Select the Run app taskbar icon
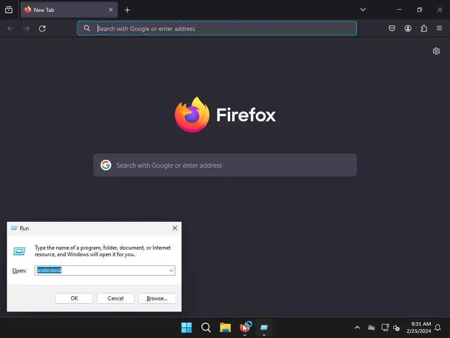Image resolution: width=450 pixels, height=338 pixels. pos(264,327)
